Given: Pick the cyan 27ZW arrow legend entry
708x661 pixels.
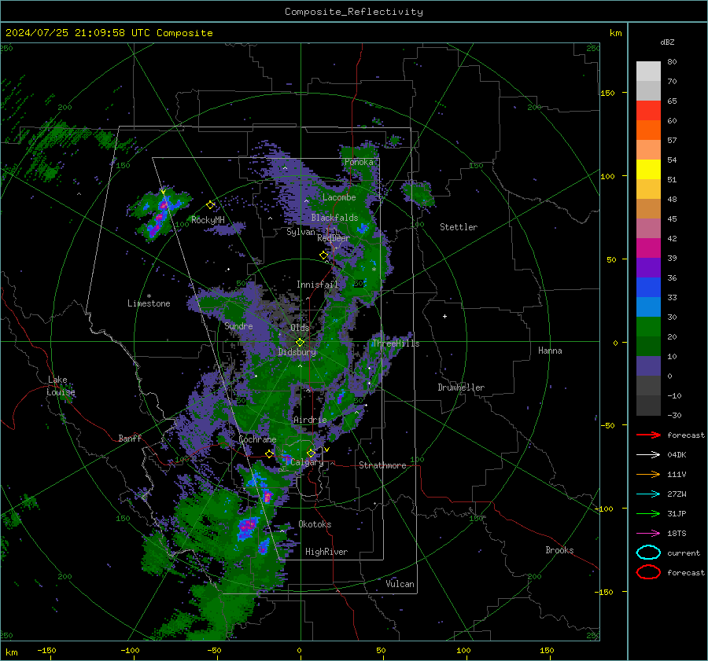Looking at the screenshot, I should (x=648, y=494).
